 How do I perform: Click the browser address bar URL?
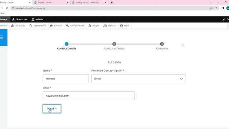pyautogui.click(x=30, y=8)
